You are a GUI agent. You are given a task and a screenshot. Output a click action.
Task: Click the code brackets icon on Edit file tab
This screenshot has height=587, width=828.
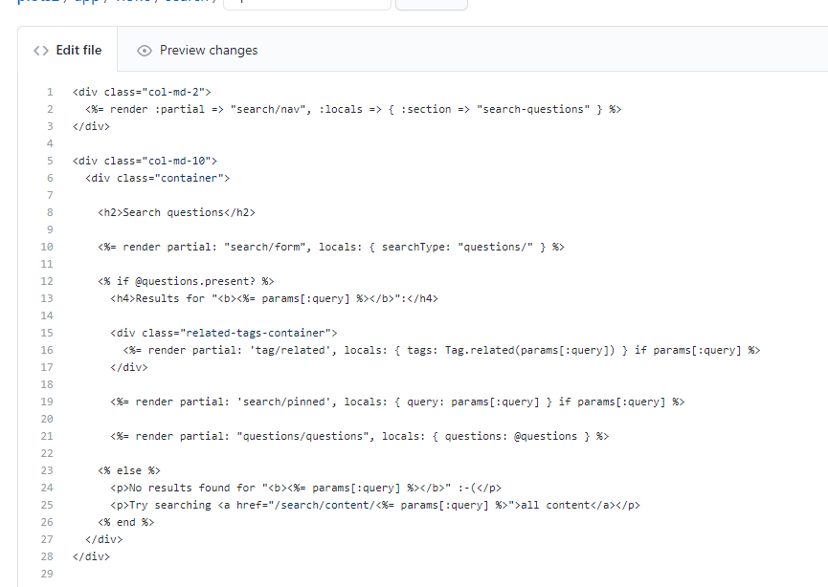coord(40,50)
